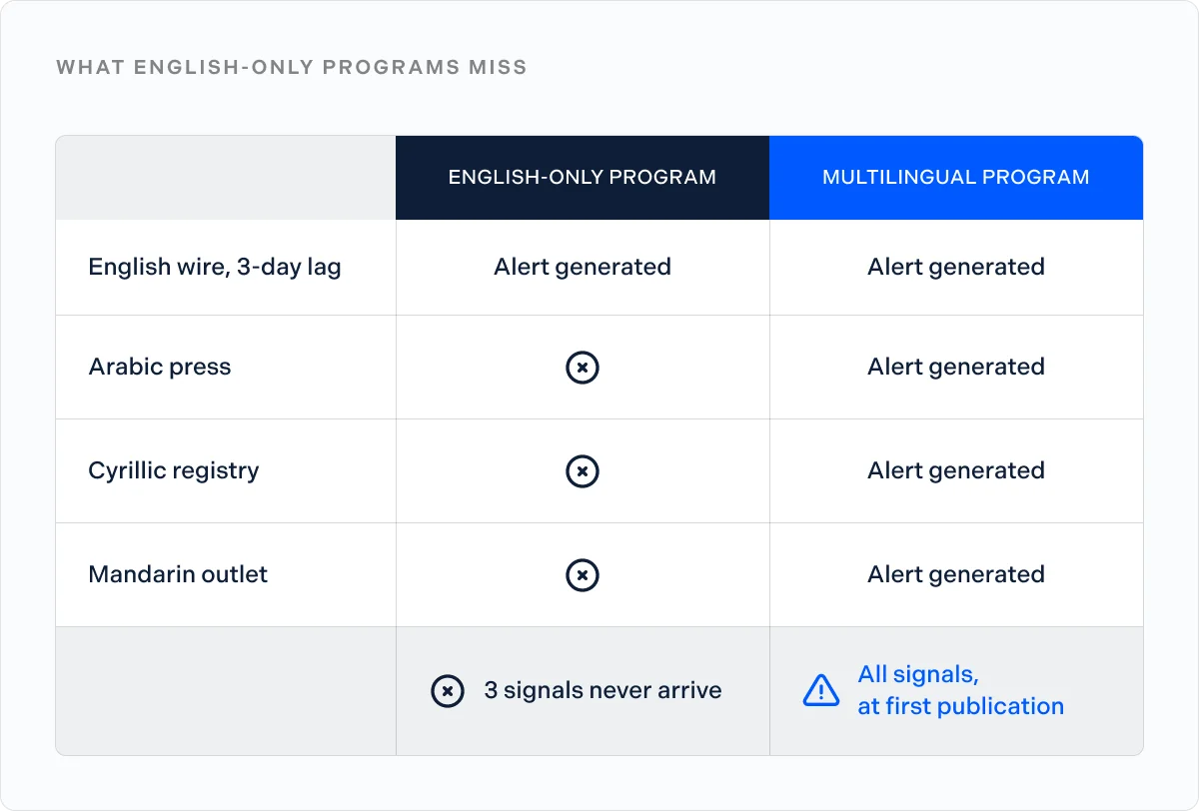The image size is (1199, 811).
Task: Click X icon beside '3 signals never arrive'
Action: click(448, 690)
